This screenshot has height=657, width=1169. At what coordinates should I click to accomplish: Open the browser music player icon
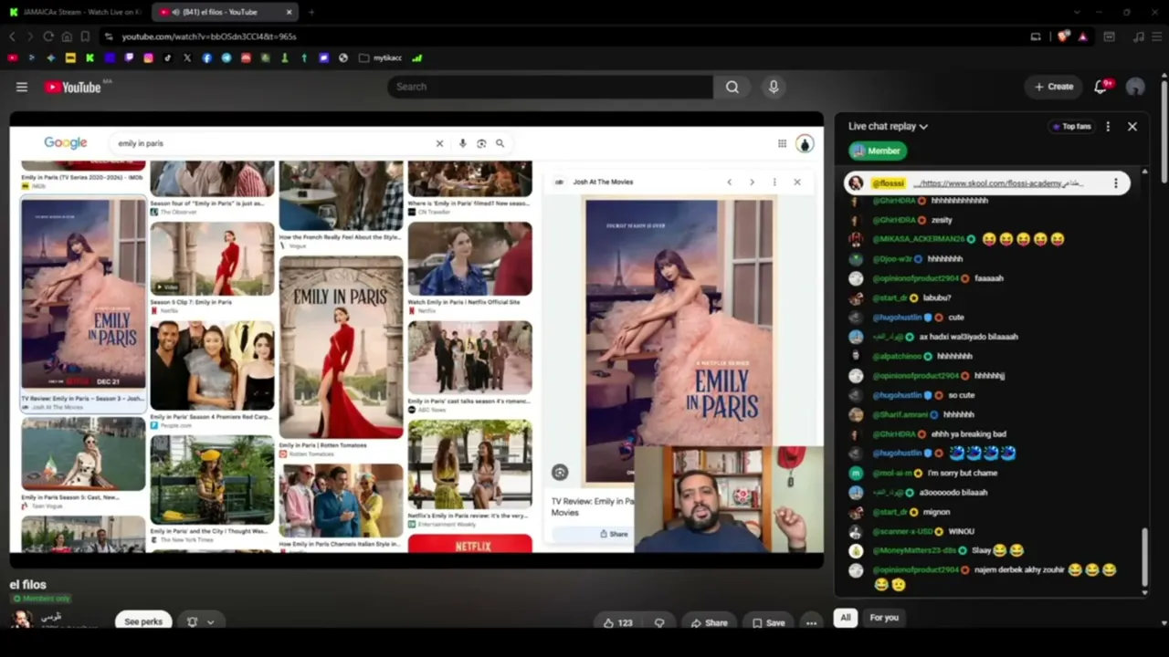click(x=1138, y=36)
